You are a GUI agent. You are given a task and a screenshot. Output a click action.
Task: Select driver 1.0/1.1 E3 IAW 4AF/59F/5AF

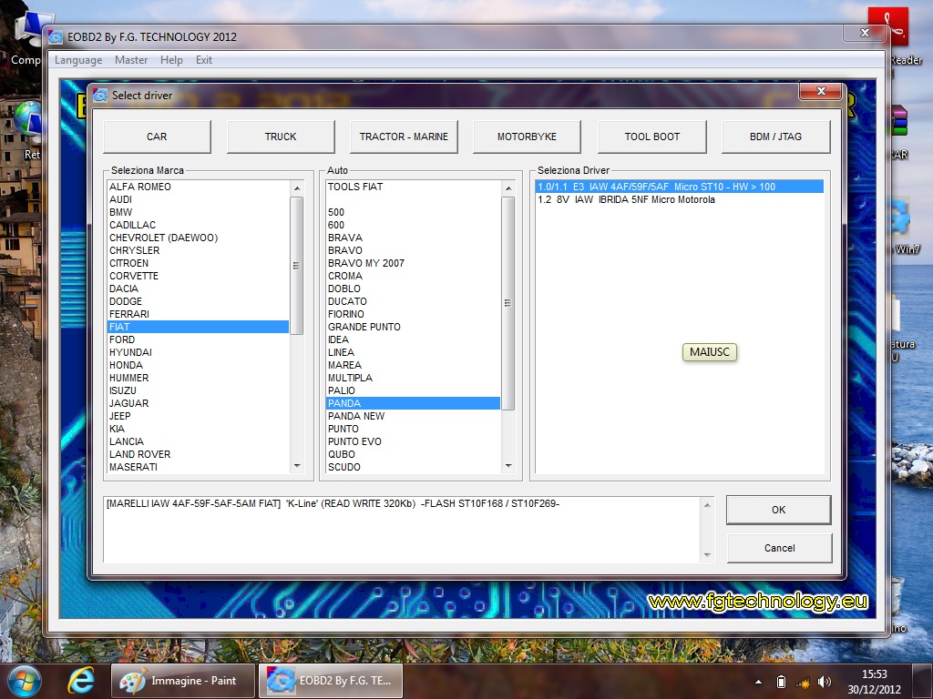point(680,187)
